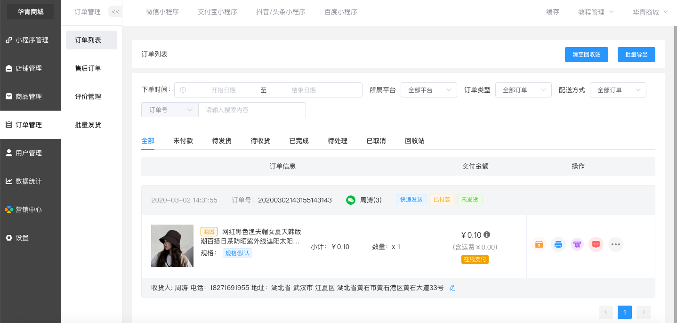The width and height of the screenshot is (677, 323).
Task: Click the 用户管理 person icon in sidebar
Action: (8, 153)
